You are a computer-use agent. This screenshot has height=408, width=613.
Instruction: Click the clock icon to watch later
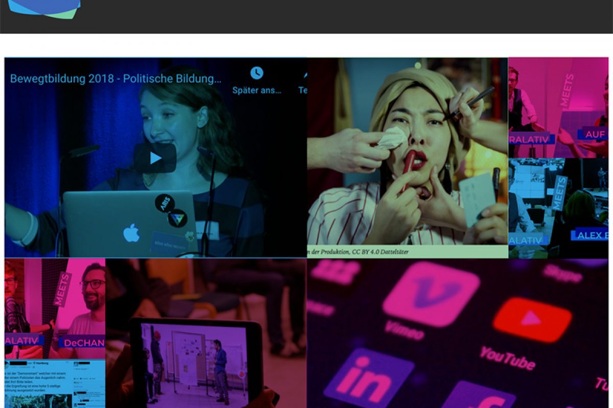coord(256,73)
